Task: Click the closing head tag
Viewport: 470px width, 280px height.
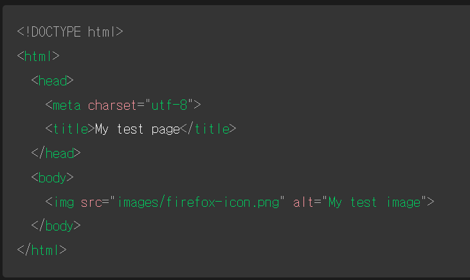Action: coord(56,153)
